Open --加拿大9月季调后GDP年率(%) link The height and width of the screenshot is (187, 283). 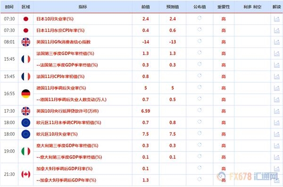[66, 180]
